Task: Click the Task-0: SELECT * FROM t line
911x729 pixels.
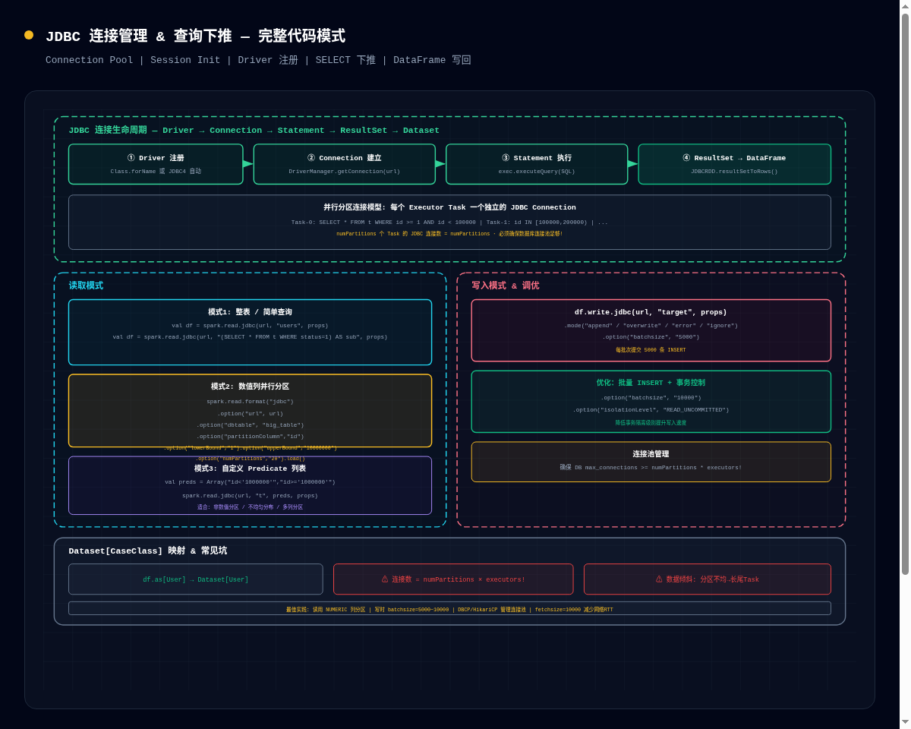Action: 449,222
